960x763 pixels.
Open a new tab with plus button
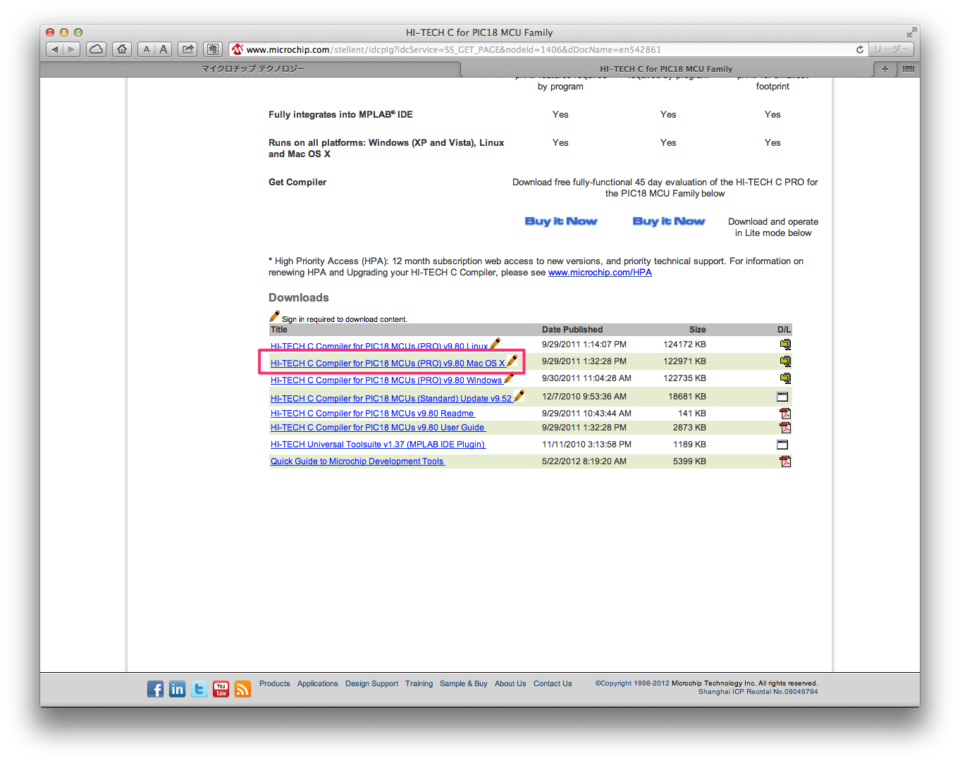tap(885, 69)
